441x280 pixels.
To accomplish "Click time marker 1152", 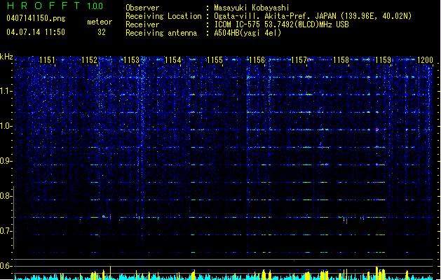I will tap(89, 60).
